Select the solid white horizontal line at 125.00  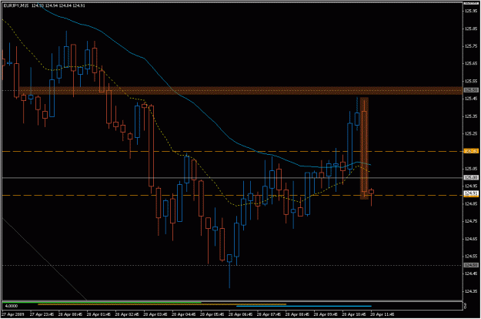coord(232,178)
